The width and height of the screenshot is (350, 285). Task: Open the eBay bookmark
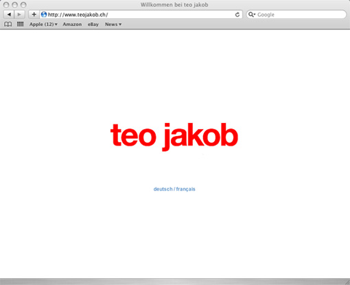(x=93, y=24)
